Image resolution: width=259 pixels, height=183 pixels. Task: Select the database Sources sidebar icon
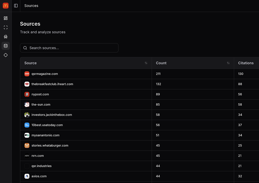click(5, 46)
